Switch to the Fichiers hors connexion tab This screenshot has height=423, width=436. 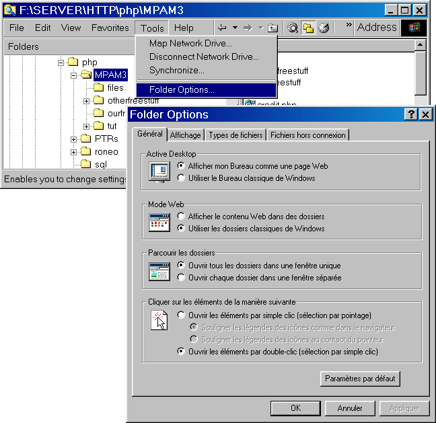point(307,135)
